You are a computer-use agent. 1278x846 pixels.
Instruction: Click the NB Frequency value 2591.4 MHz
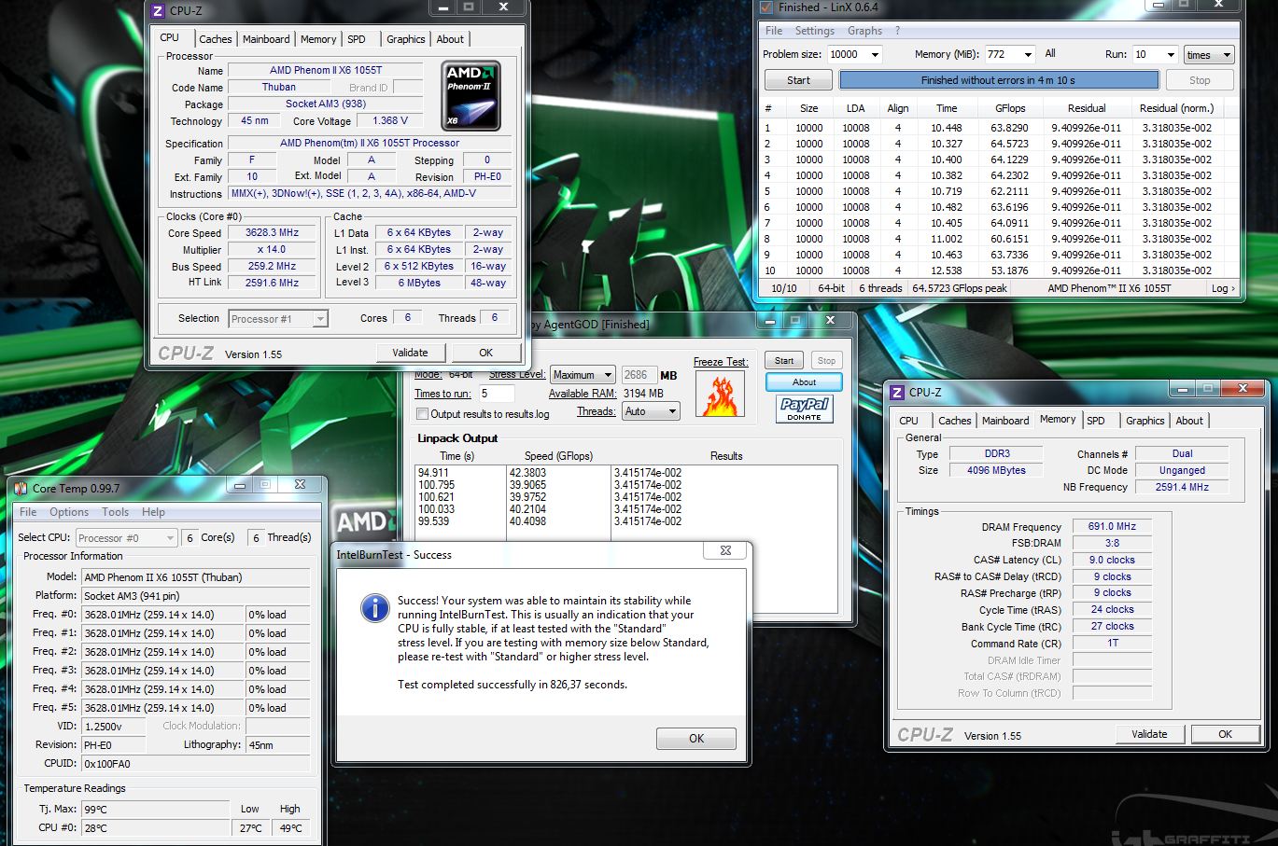(1181, 487)
